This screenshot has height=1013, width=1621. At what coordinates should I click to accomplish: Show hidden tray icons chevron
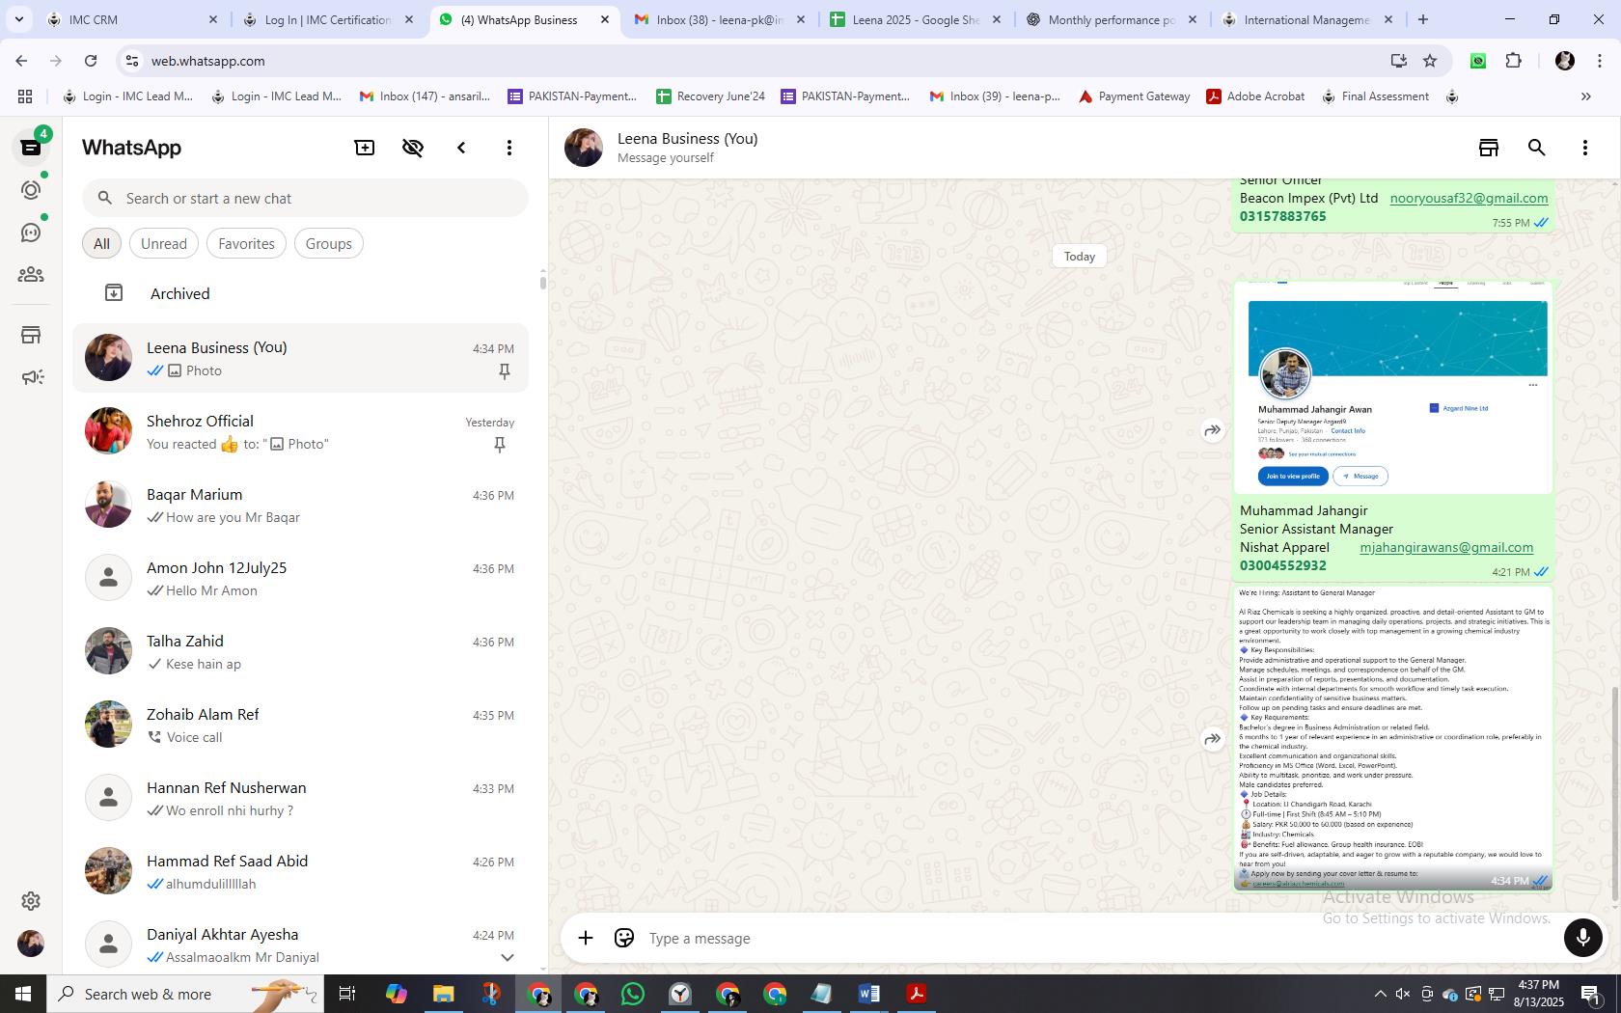pyautogui.click(x=1380, y=994)
